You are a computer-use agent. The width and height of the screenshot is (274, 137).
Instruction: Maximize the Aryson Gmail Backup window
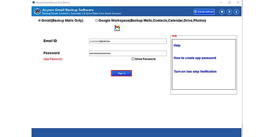(229, 3)
